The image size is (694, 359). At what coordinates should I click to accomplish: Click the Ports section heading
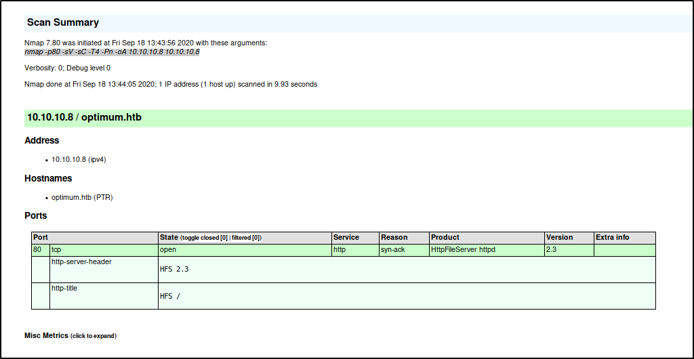click(x=35, y=216)
